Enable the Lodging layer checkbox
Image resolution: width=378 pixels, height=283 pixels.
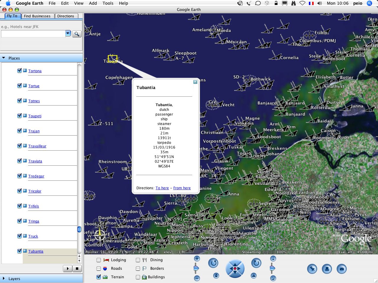pos(99,260)
